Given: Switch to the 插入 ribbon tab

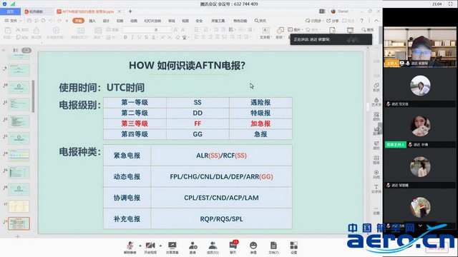Looking at the screenshot, I should 92,21.
